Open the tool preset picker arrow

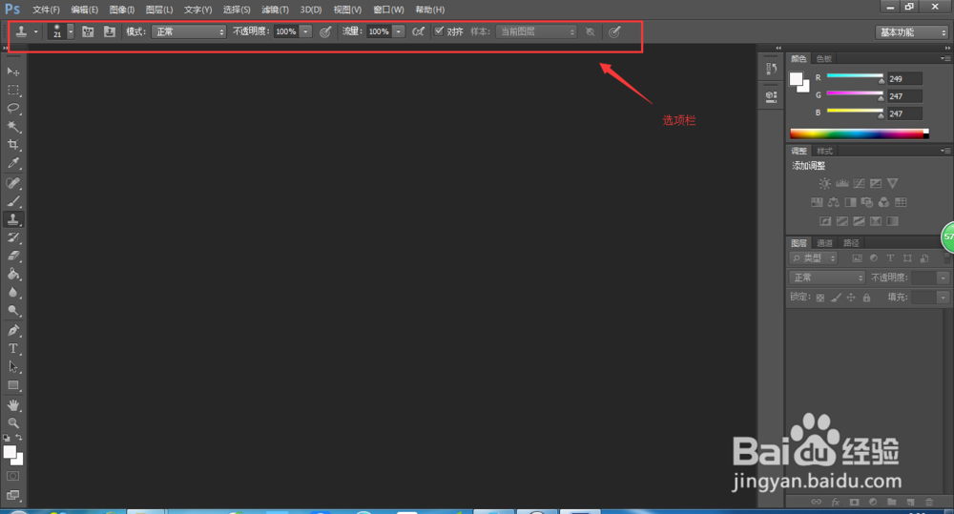pyautogui.click(x=36, y=31)
